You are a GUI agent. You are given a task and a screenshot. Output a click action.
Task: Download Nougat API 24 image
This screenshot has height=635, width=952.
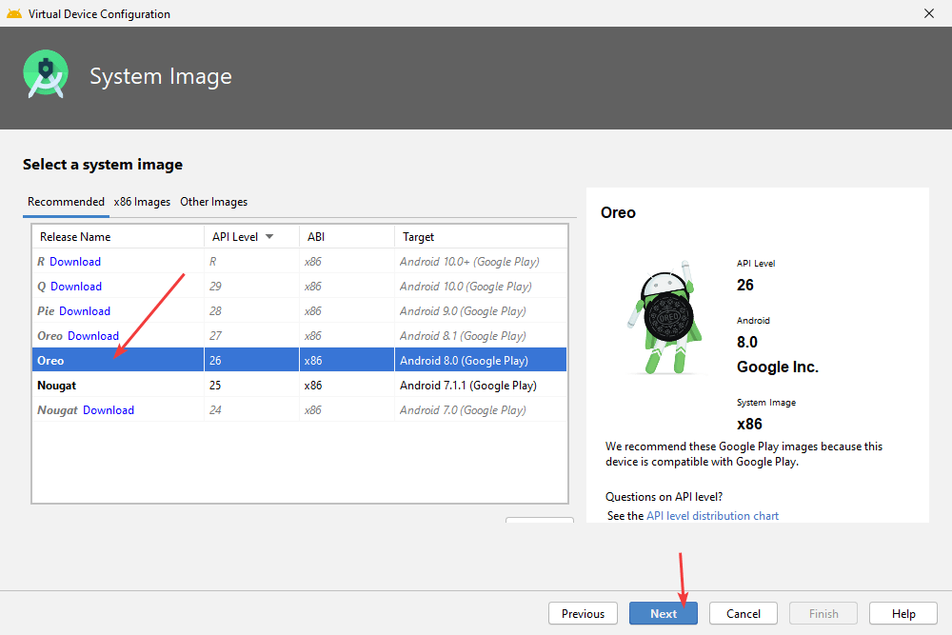pos(109,410)
